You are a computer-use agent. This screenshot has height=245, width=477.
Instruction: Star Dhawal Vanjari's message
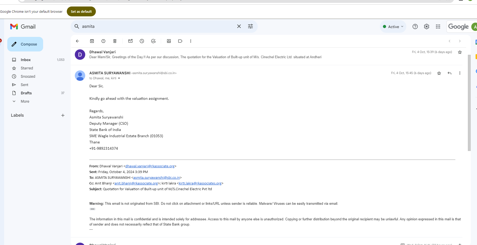click(x=460, y=52)
